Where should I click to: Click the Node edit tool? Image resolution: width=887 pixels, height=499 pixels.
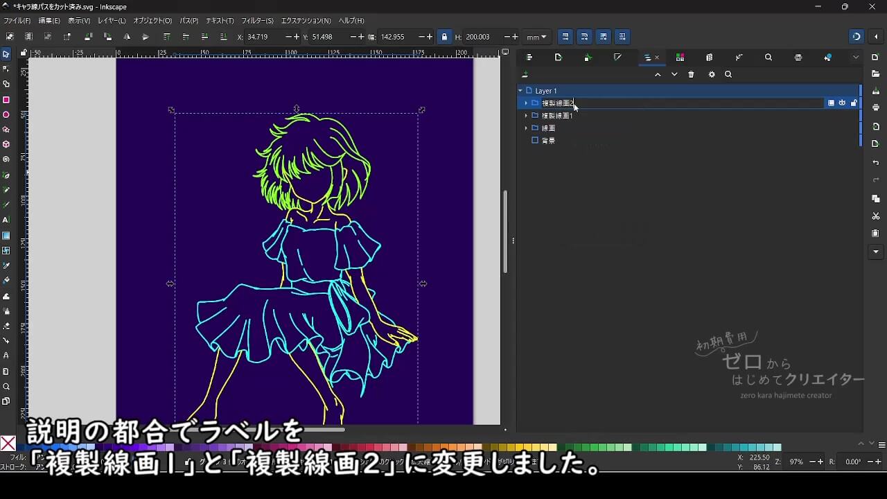pyautogui.click(x=6, y=69)
